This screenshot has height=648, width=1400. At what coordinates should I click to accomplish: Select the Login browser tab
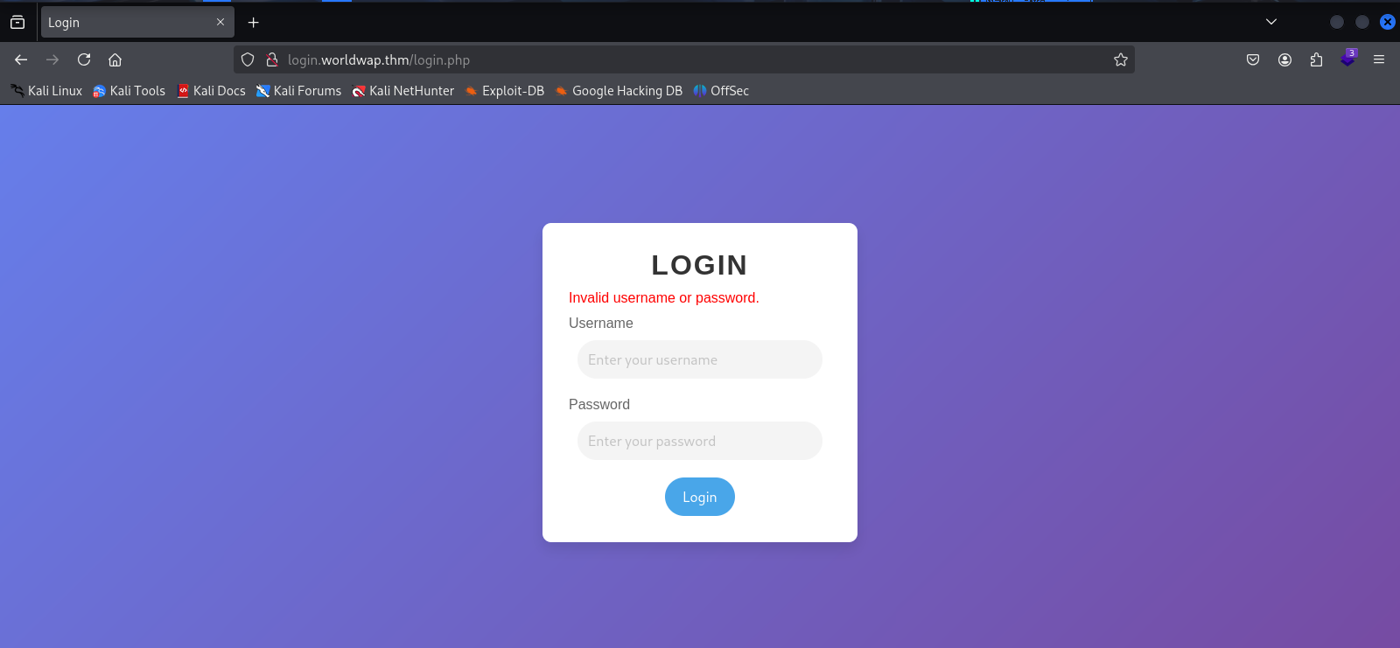[x=137, y=22]
